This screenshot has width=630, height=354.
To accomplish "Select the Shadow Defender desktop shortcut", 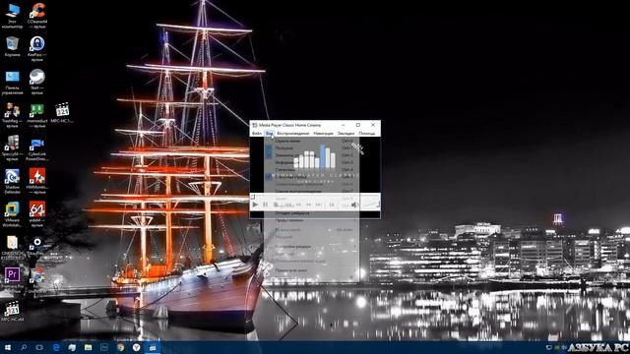I will click(12, 182).
